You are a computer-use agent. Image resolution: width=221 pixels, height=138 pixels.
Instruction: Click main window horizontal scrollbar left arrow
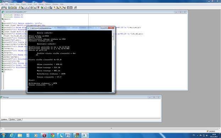click(x=1, y=128)
